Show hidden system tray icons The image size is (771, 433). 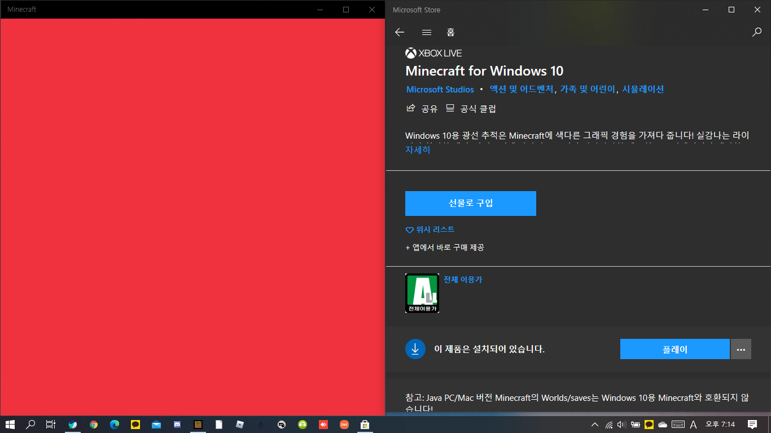point(594,425)
